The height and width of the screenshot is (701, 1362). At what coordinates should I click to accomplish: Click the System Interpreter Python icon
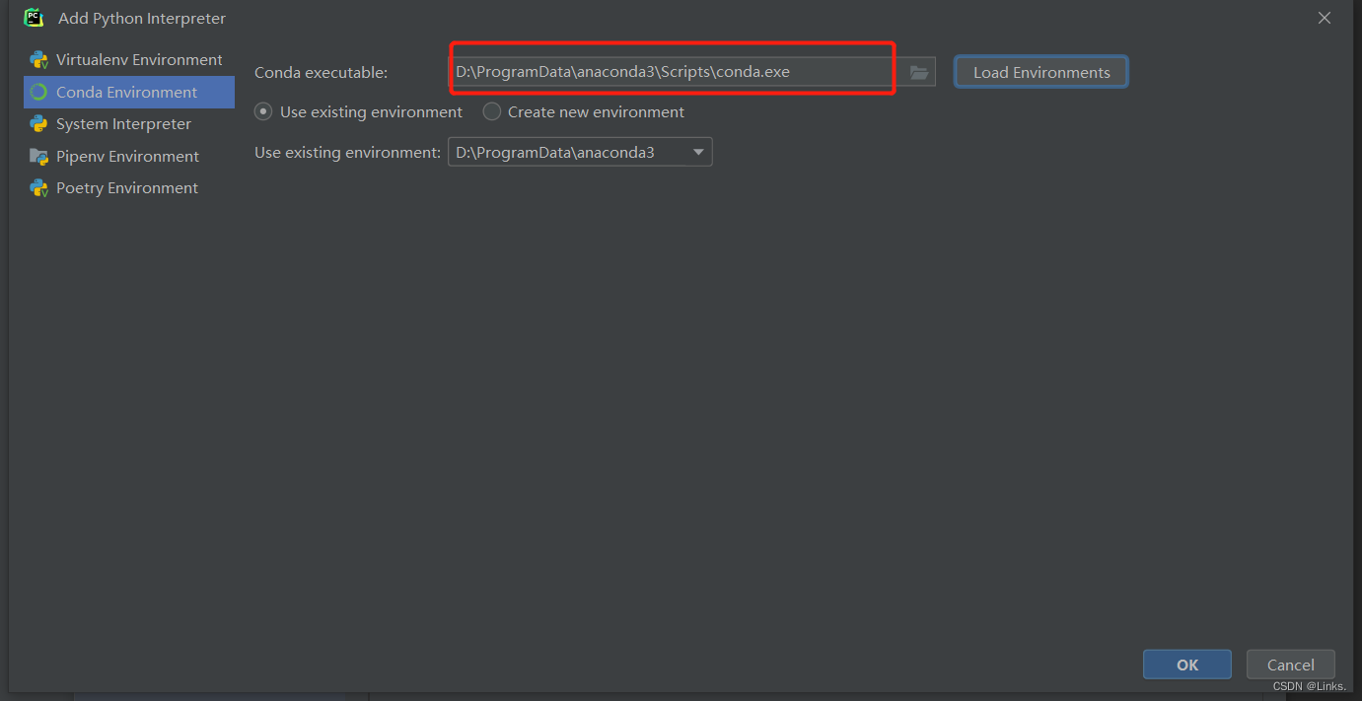[x=39, y=123]
